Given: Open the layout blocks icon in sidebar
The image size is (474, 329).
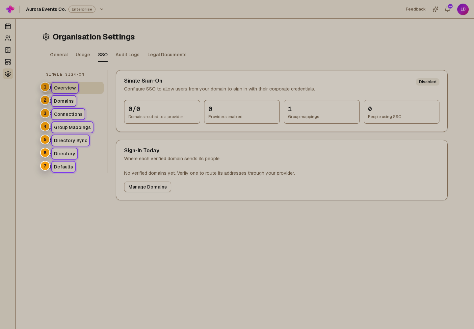Looking at the screenshot, I should click(x=8, y=62).
